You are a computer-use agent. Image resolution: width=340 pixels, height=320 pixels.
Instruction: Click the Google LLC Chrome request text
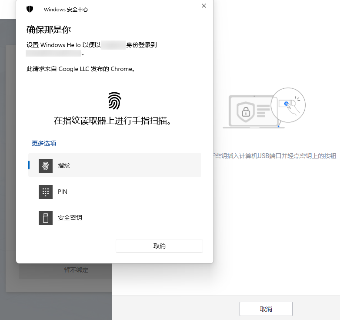click(x=81, y=69)
